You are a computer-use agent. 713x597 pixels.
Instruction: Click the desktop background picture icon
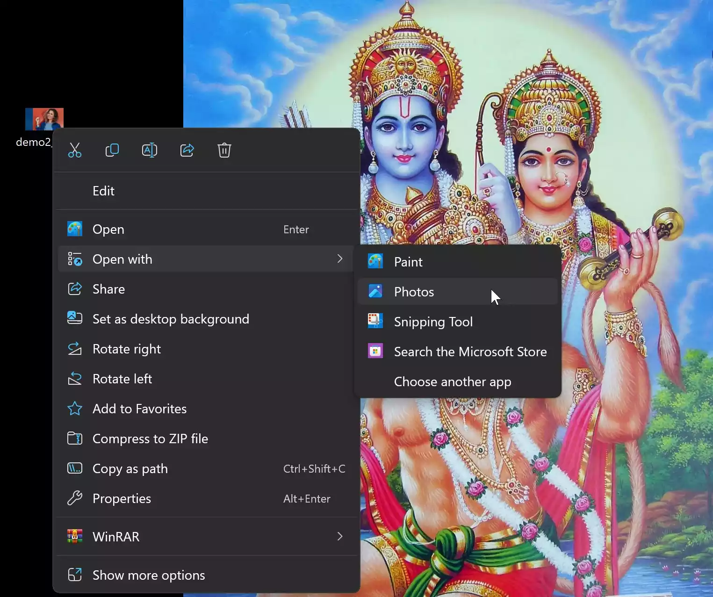(x=75, y=319)
